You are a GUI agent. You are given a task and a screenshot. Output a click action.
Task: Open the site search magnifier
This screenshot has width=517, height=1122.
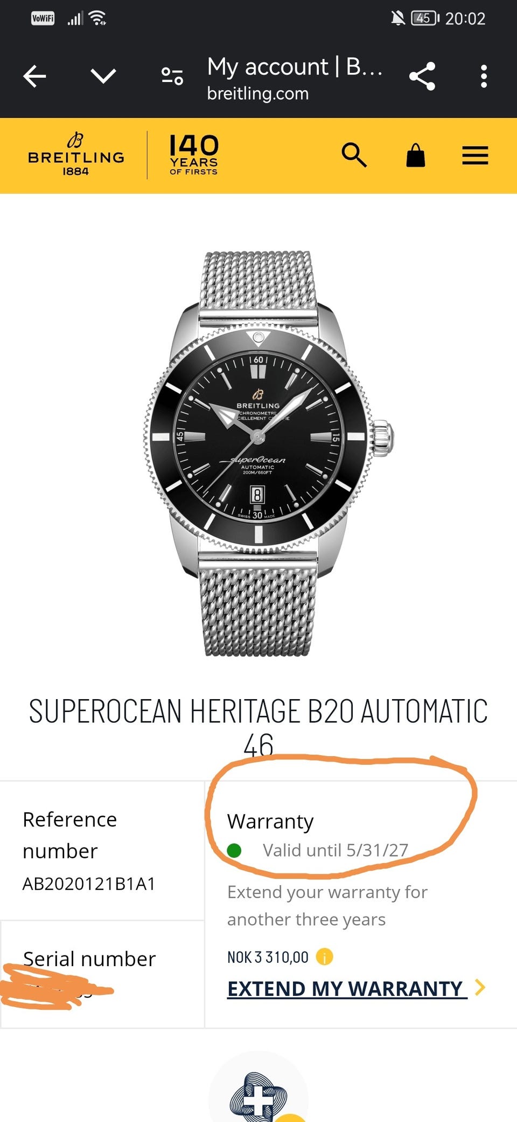pos(354,155)
